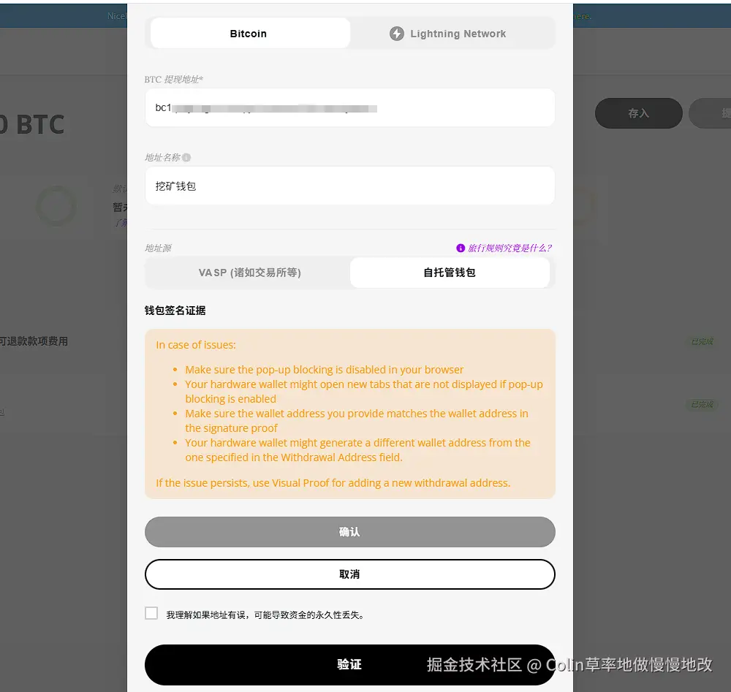Viewport: 731px width, 692px height.
Task: Click the second 已完成 status label
Action: pyautogui.click(x=702, y=404)
